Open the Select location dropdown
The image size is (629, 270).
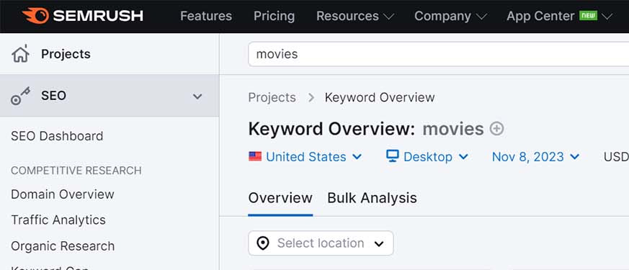click(321, 243)
